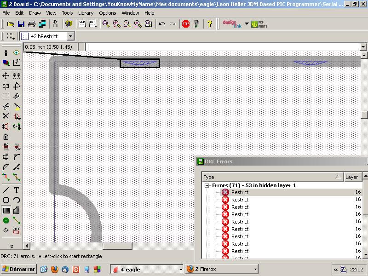Zoom out with the minus magnifier
This screenshot has width=368, height=276.
tap(127, 24)
